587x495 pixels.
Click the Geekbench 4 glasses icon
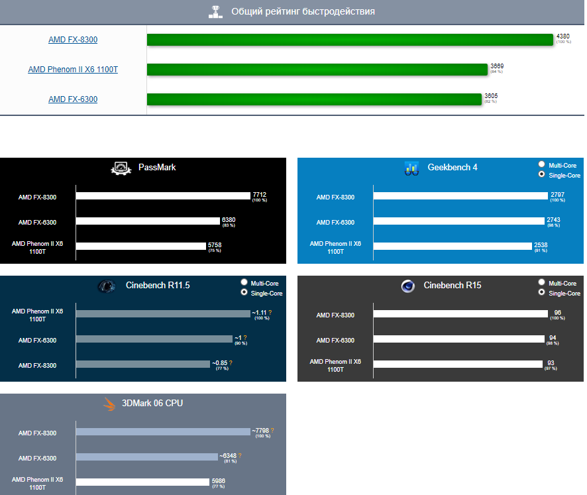point(411,168)
